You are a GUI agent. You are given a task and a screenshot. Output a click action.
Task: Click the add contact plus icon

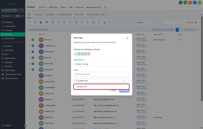pyautogui.click(x=29, y=22)
